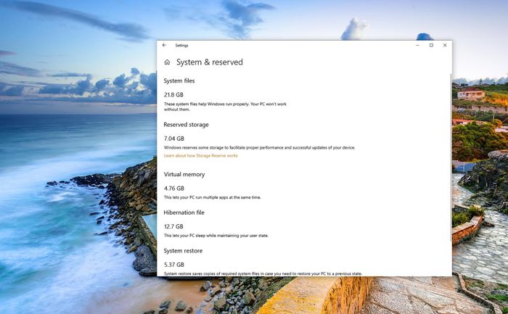
Task: Click 'System restore saves copies' description
Action: point(263,274)
